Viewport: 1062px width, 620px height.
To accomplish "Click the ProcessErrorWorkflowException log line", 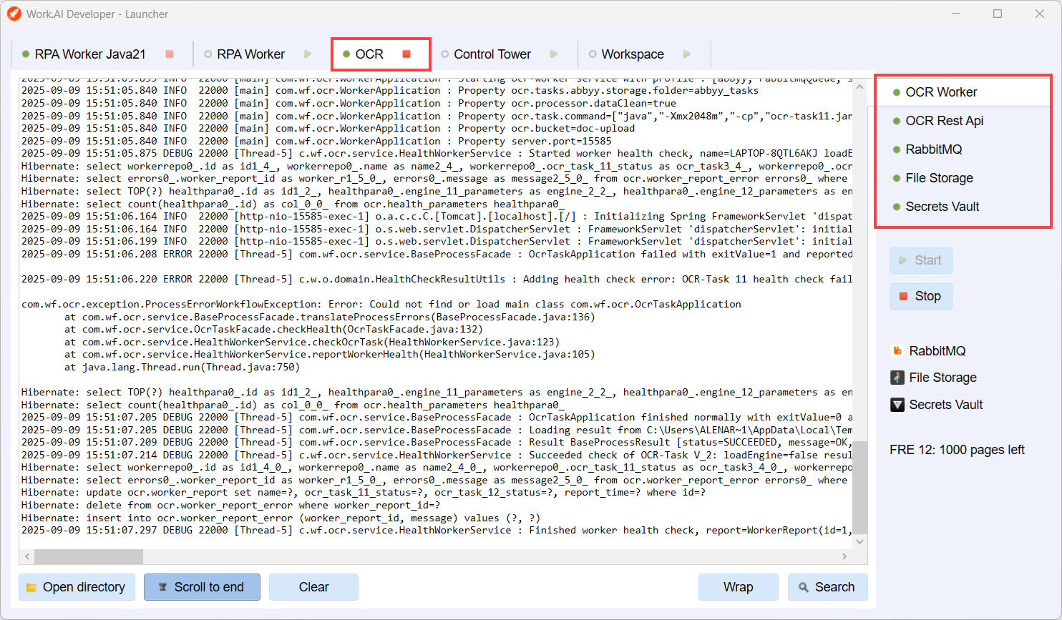I will point(381,305).
